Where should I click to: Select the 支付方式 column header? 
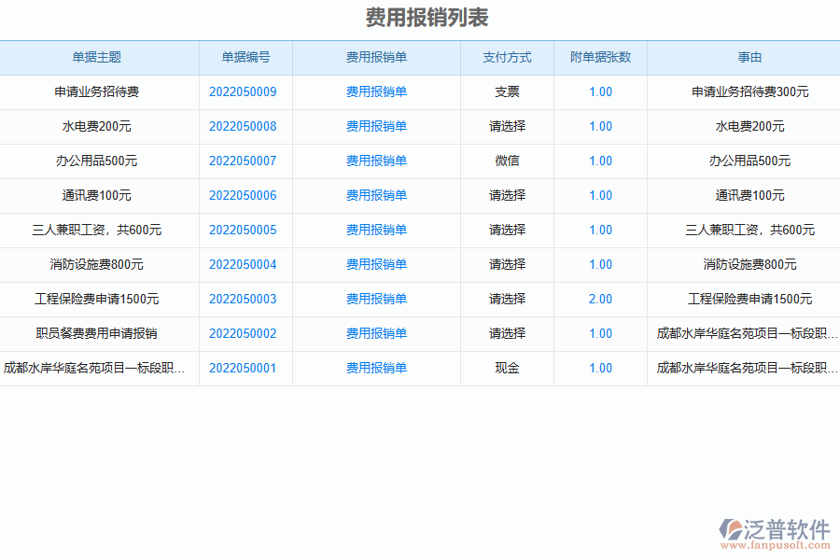tap(507, 57)
